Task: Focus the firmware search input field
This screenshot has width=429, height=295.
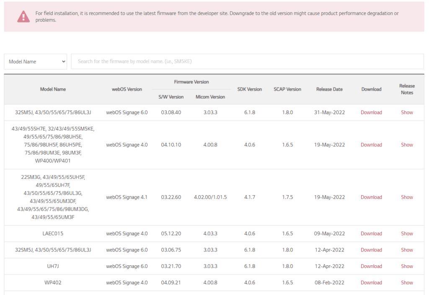Action: tap(247, 62)
